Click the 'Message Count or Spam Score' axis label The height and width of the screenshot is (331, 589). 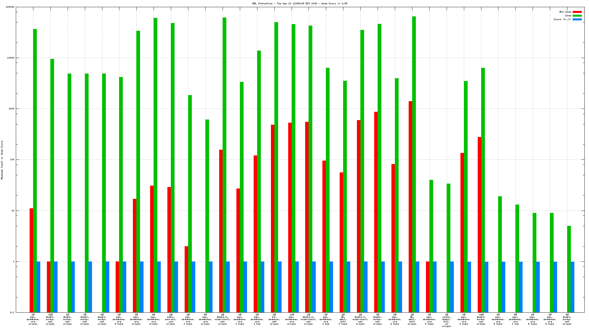[2, 160]
